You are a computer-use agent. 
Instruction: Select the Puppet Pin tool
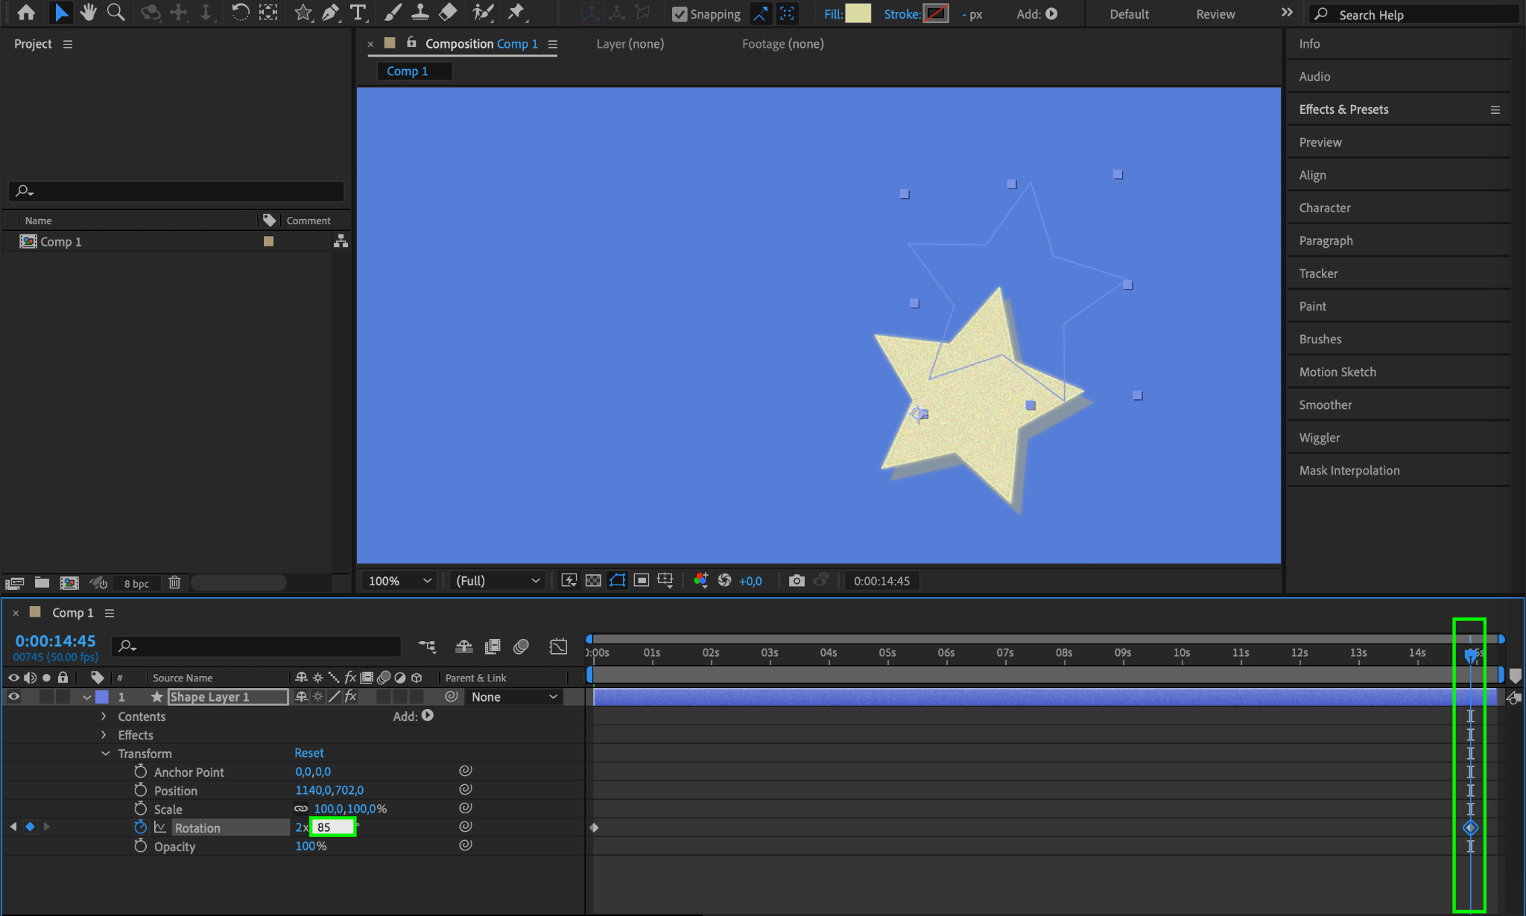516,13
